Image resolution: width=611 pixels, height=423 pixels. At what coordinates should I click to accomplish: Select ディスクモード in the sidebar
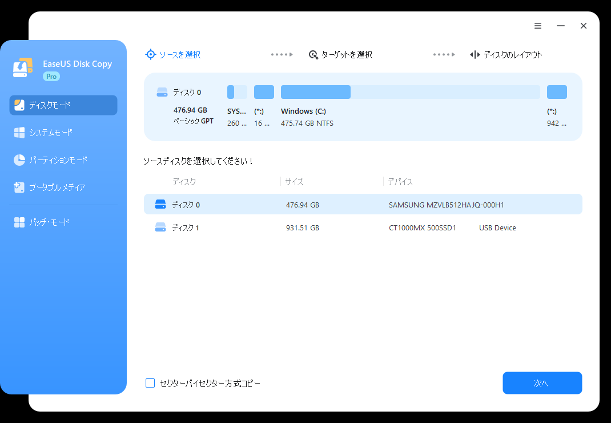coord(63,105)
